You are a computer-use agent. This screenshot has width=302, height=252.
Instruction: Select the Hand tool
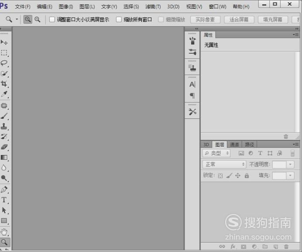tap(4, 232)
